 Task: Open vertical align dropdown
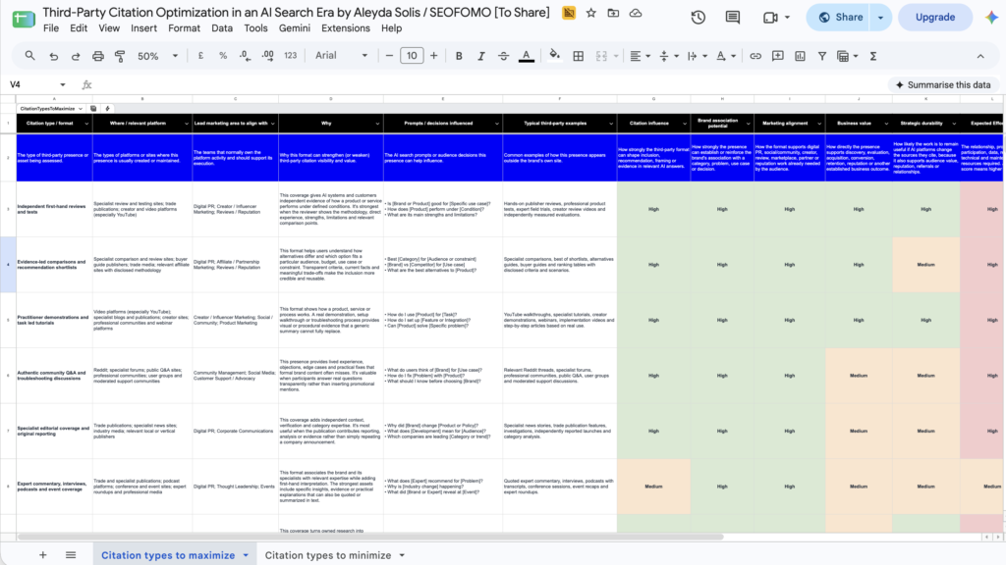(668, 56)
